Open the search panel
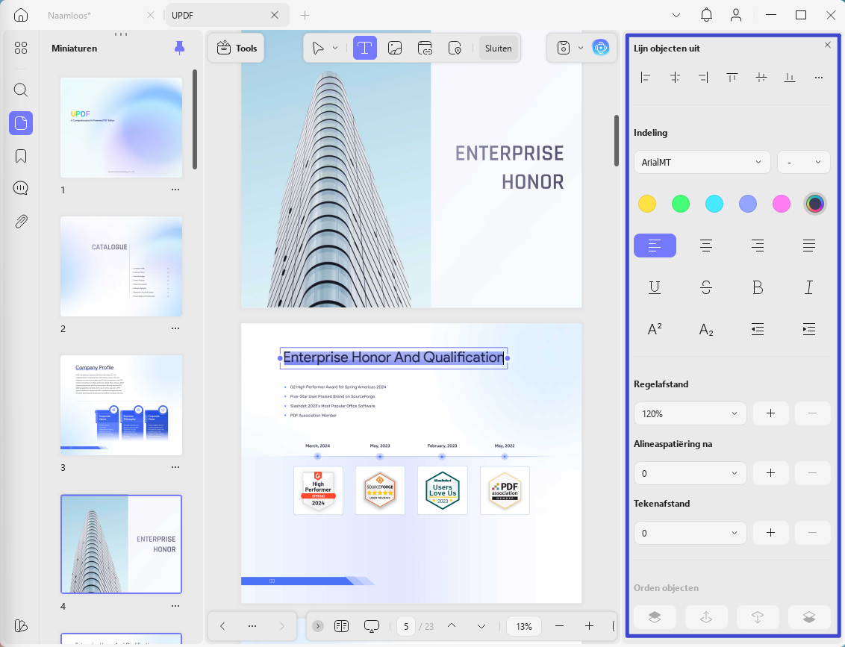845x647 pixels. click(x=21, y=90)
